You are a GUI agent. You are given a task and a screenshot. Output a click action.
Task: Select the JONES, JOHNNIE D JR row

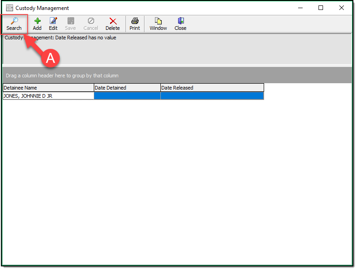[48, 96]
